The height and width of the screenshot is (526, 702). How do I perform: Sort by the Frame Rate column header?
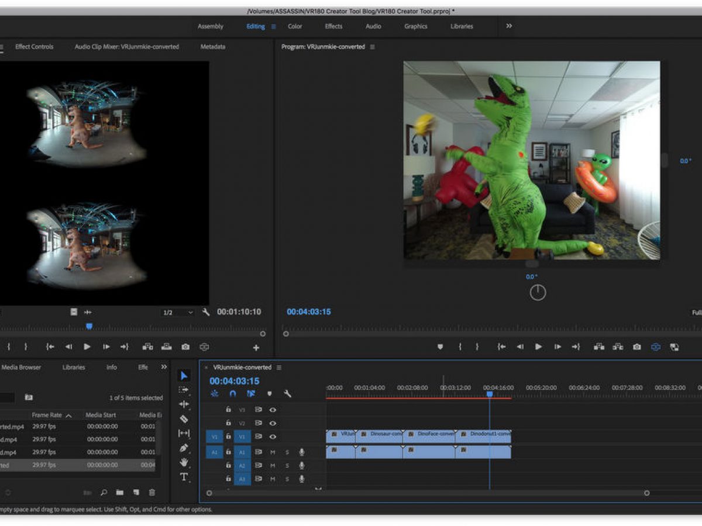[47, 415]
